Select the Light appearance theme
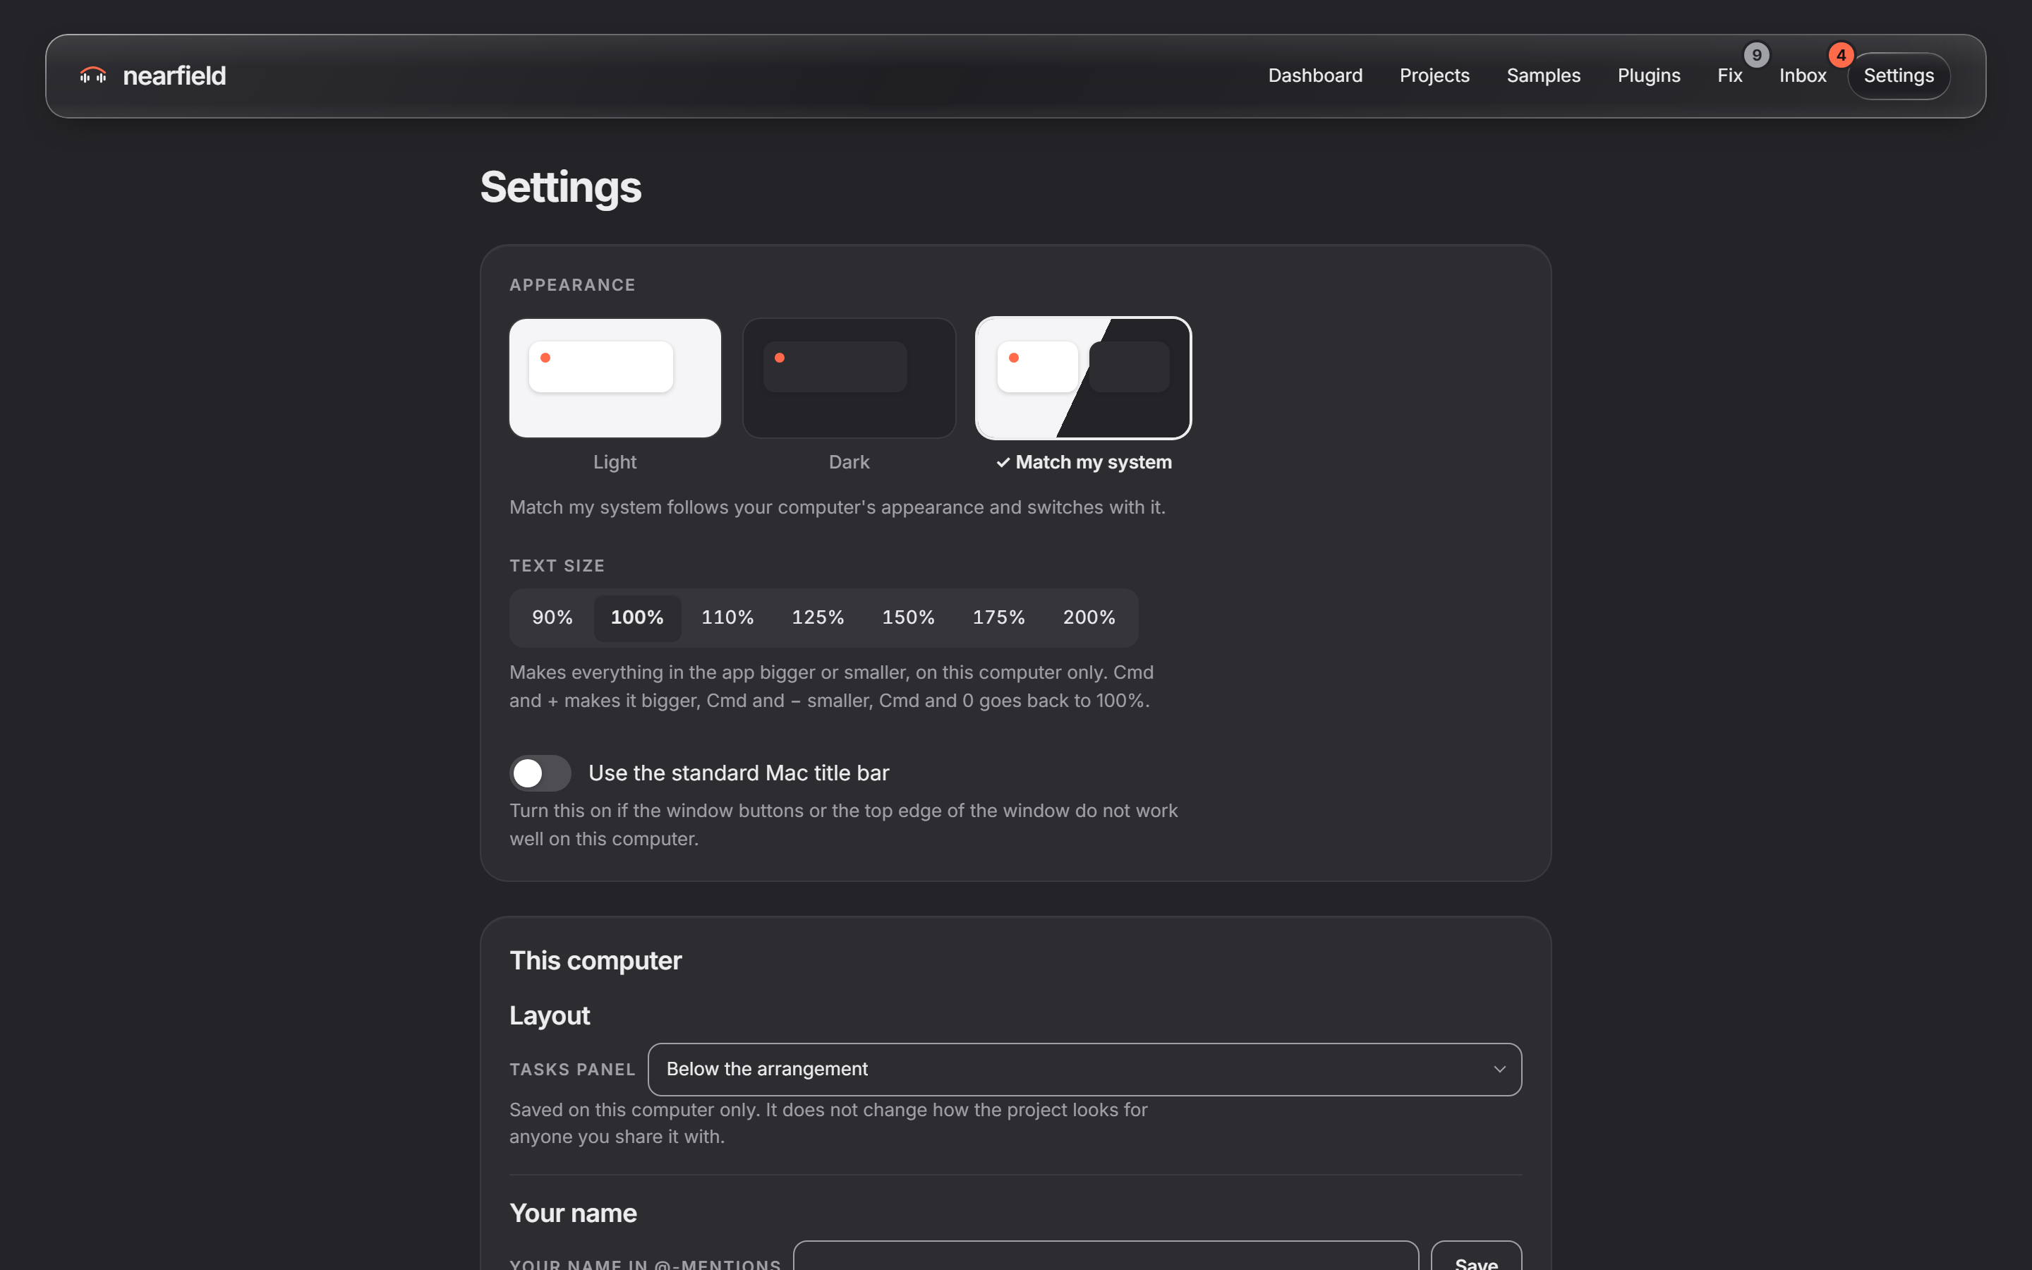The width and height of the screenshot is (2032, 1270). click(x=615, y=378)
